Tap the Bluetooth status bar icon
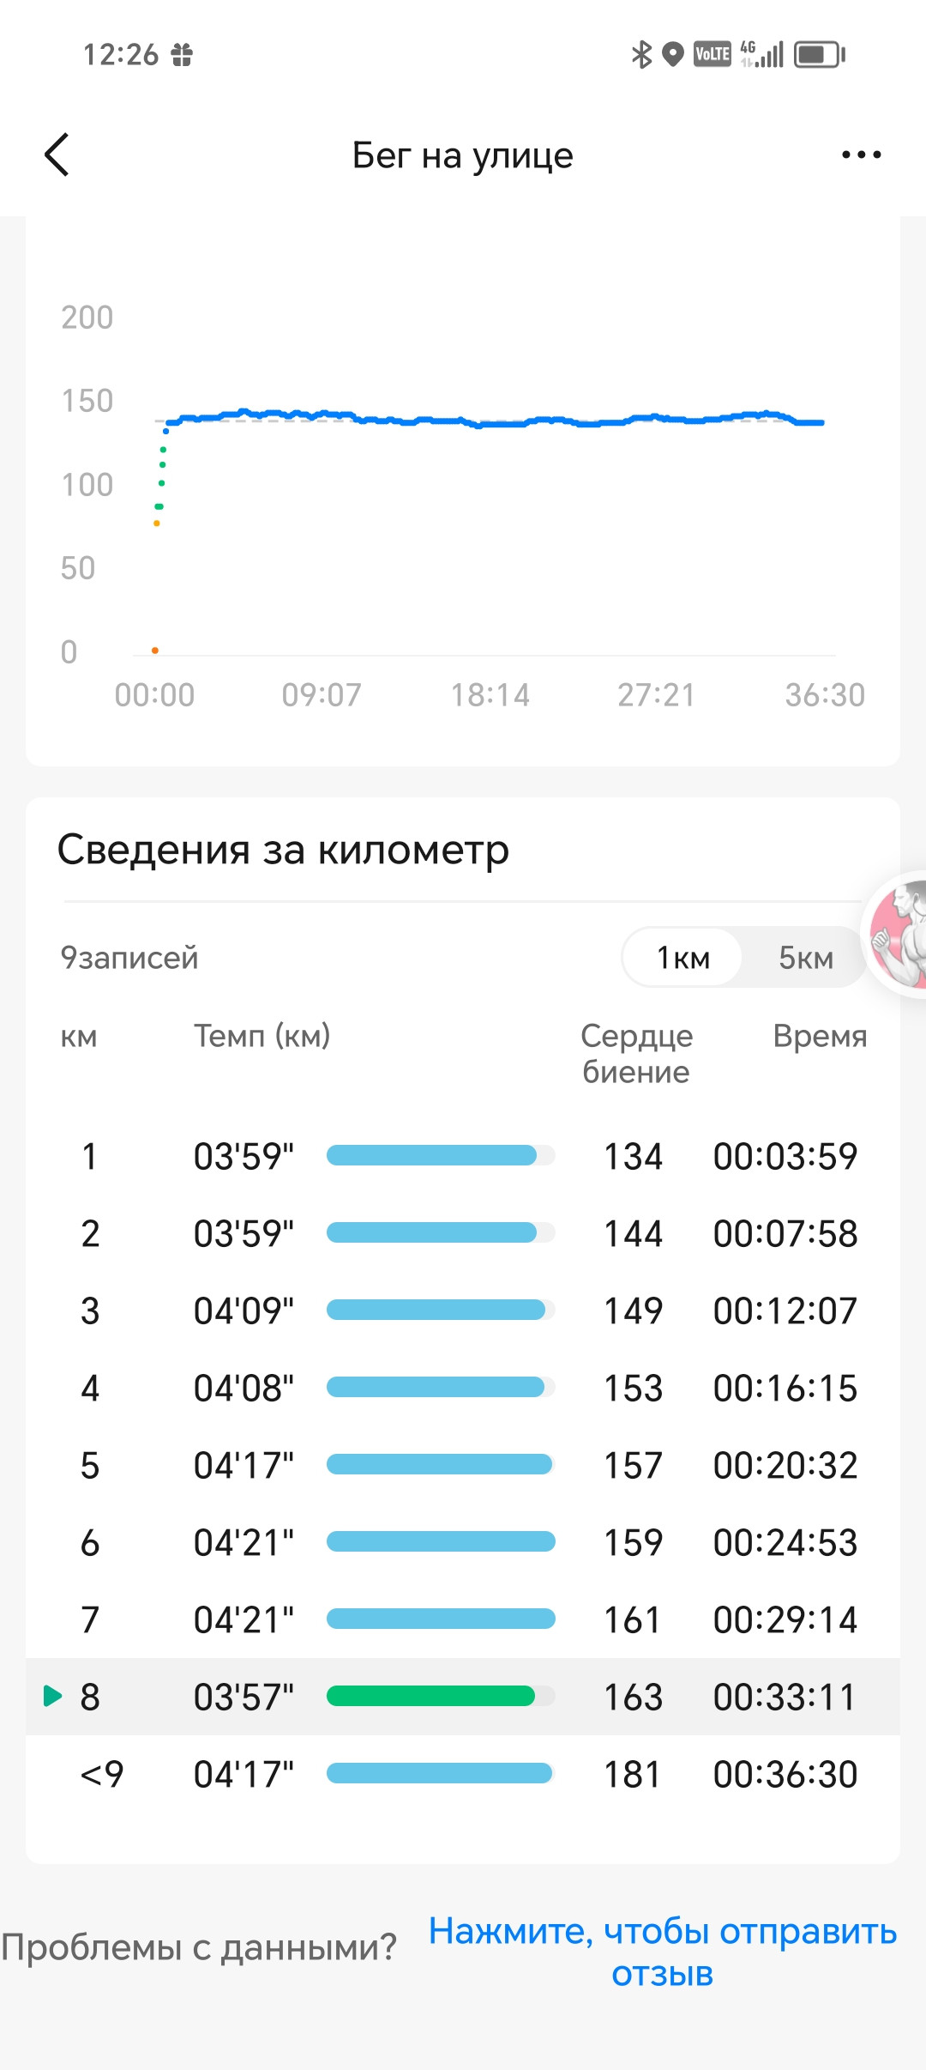The width and height of the screenshot is (926, 2070). (641, 55)
